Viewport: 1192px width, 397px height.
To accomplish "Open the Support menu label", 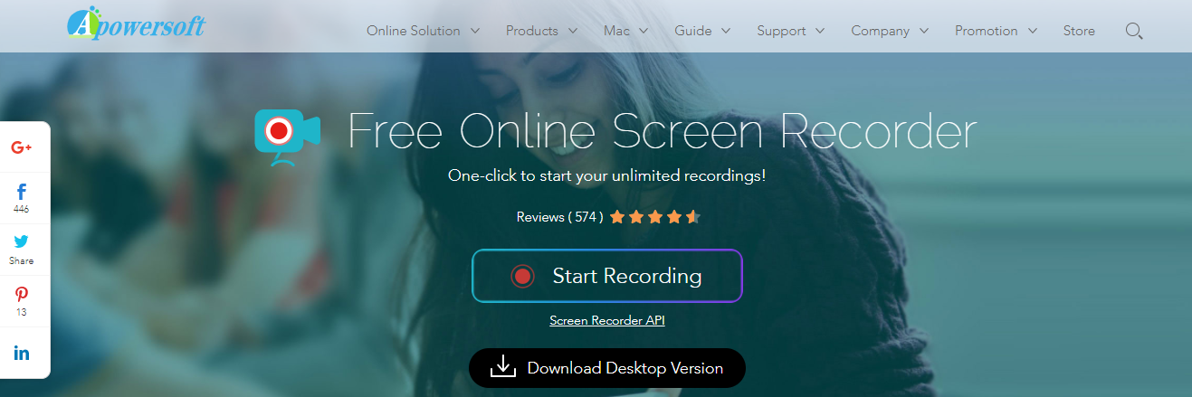I will [781, 31].
